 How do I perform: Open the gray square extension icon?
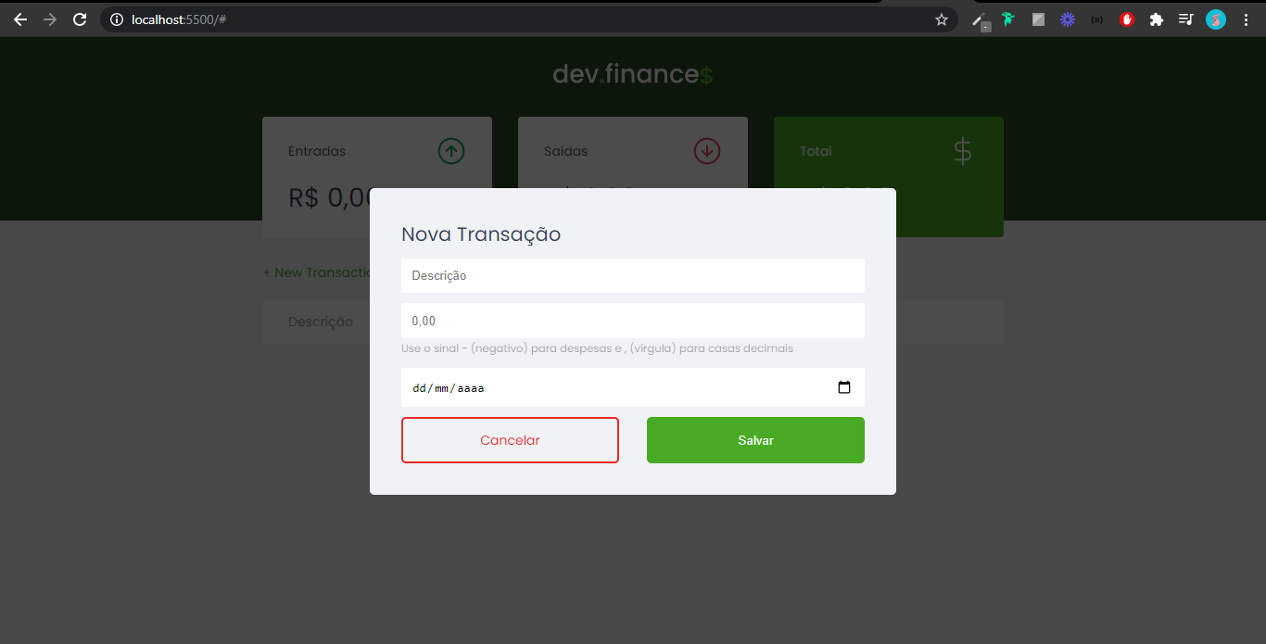(1038, 19)
